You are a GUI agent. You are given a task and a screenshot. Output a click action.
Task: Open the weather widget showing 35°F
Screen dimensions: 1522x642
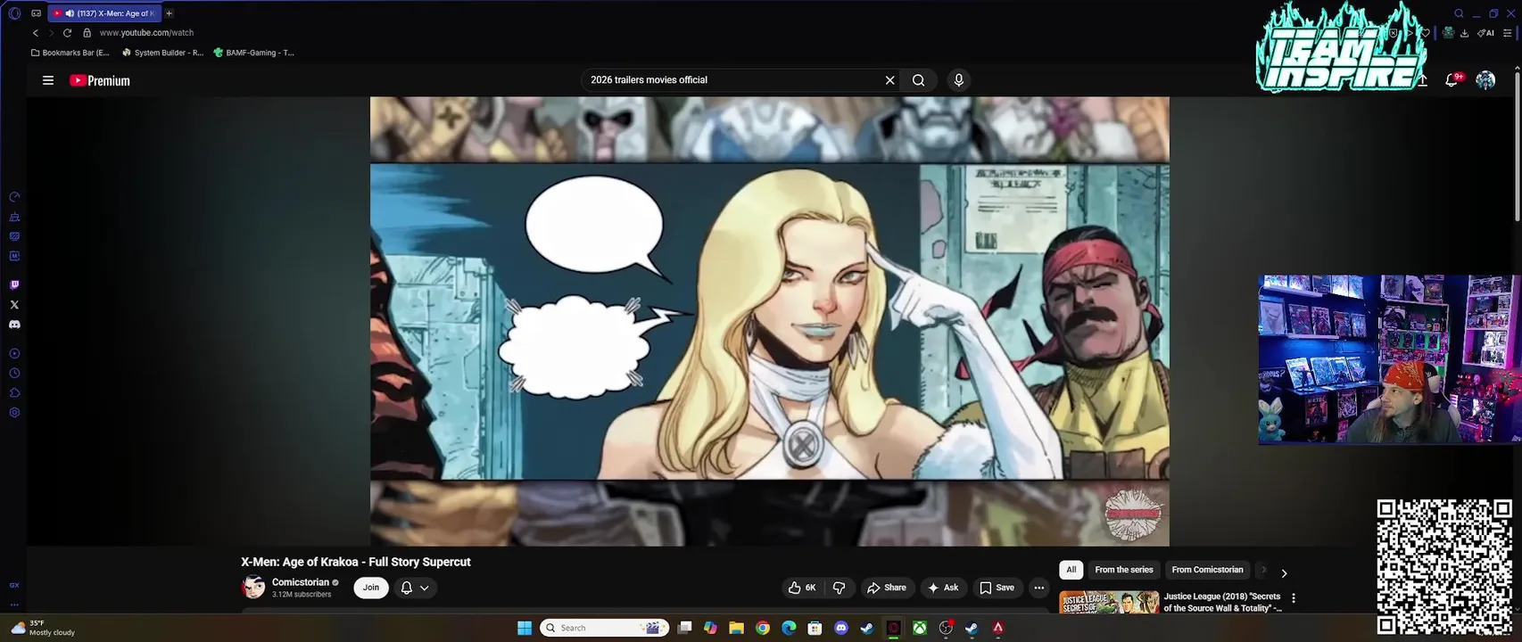(x=43, y=628)
